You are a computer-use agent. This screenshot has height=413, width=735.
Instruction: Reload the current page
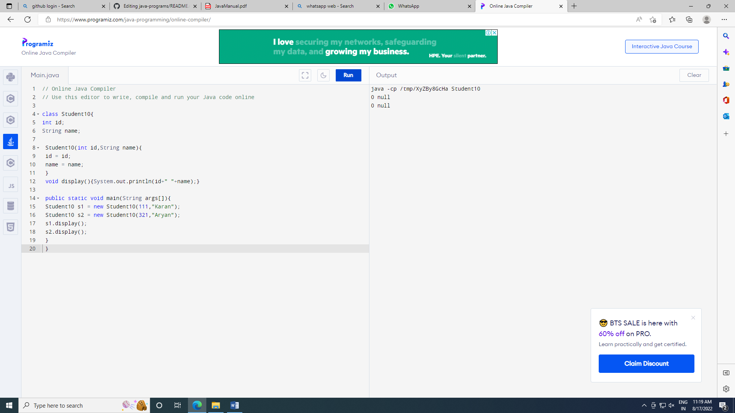coord(28,20)
